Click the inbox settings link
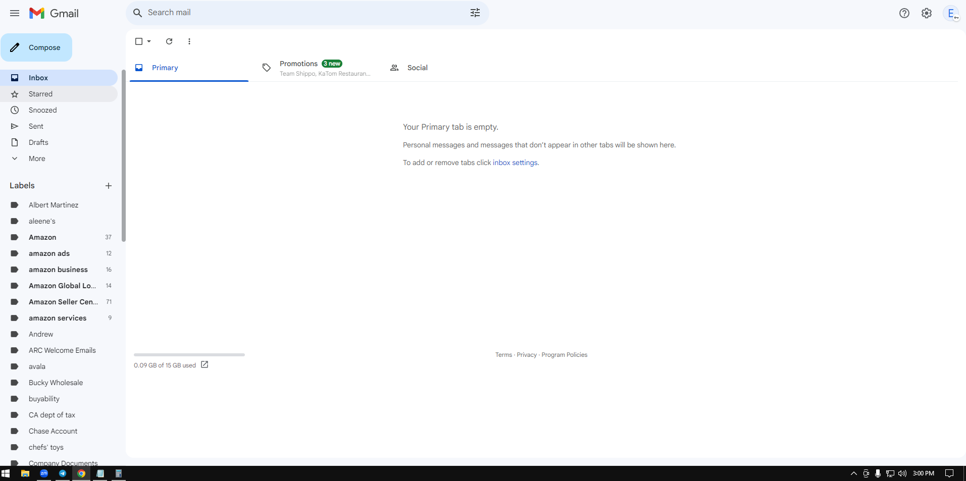Screen dimensions: 966x481 [x=515, y=163]
